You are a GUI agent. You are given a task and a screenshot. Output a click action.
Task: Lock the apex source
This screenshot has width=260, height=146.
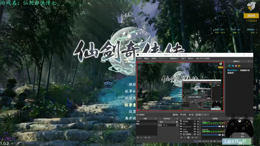[x=198, y=129]
